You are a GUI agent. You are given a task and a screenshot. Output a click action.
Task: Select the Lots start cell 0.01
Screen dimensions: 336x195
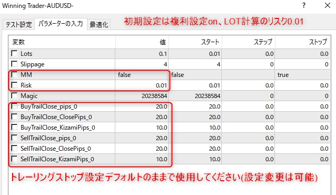pos(195,54)
